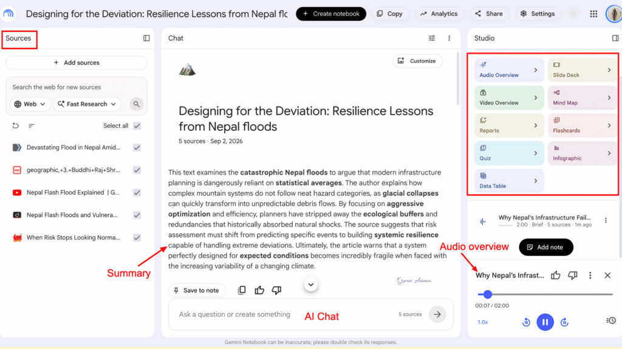Copy the notebook via Copy button
This screenshot has height=349, width=622.
390,14
